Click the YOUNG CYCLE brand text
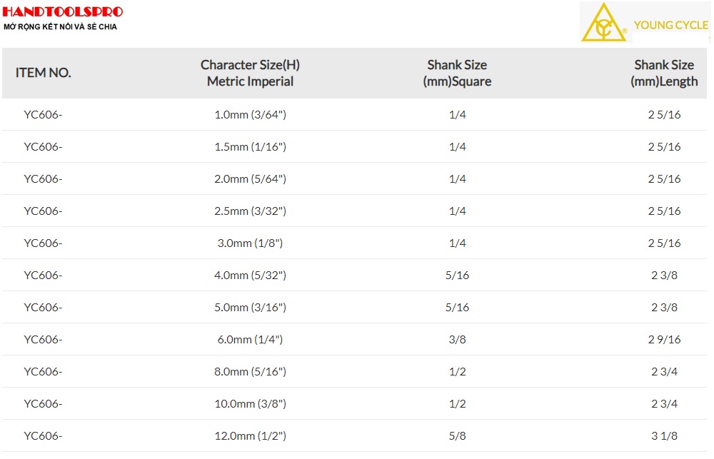Image resolution: width=714 pixels, height=459 pixels. [670, 25]
